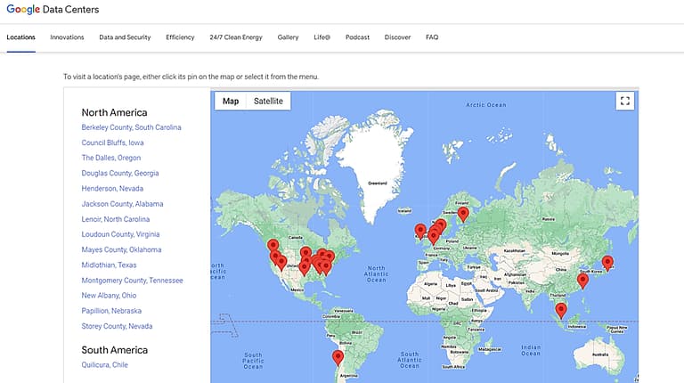Select the Singapore data center pin
Screen dimensions: 684x383
pyautogui.click(x=560, y=310)
